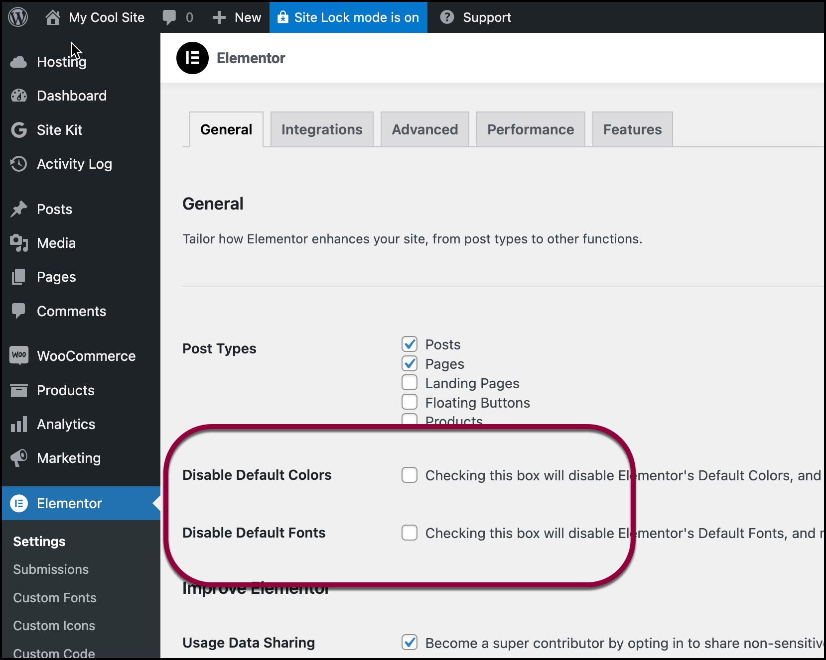
Task: Click the WooCommerce Woo icon
Action: (x=19, y=355)
